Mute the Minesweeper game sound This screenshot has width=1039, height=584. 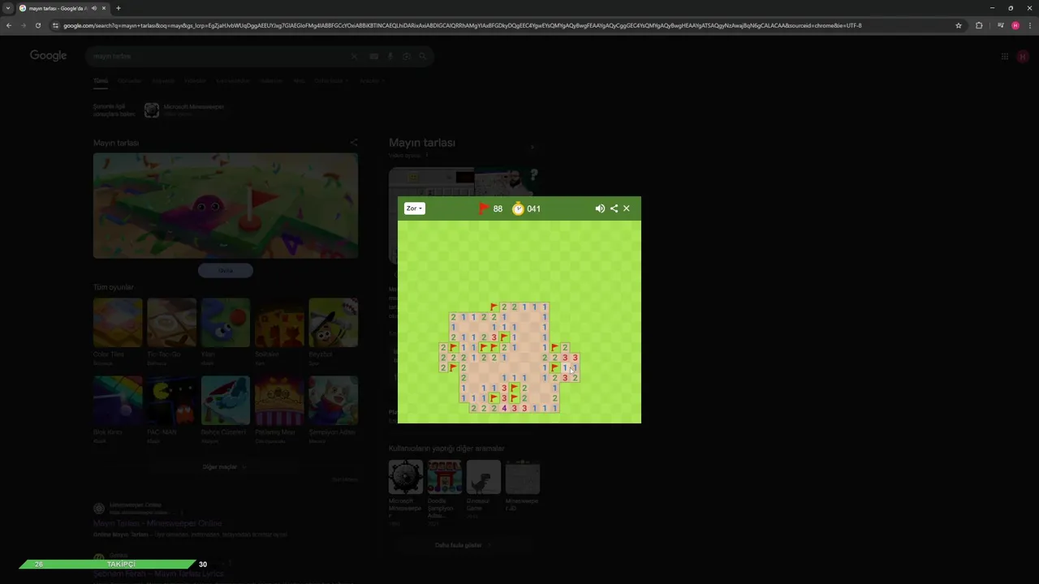point(600,208)
